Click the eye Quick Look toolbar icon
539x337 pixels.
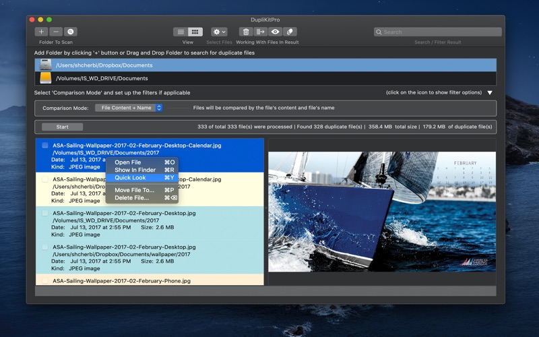(x=275, y=32)
